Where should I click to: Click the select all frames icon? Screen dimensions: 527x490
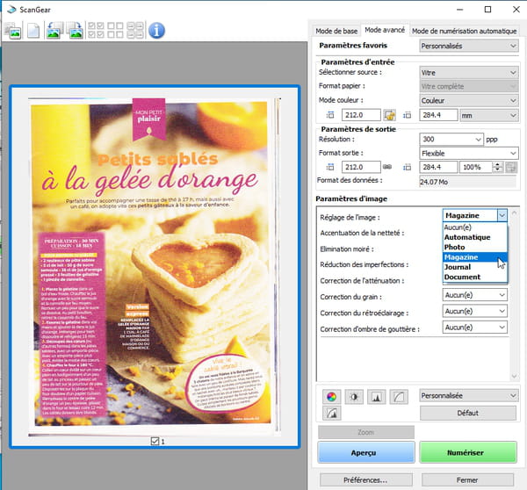(x=96, y=30)
